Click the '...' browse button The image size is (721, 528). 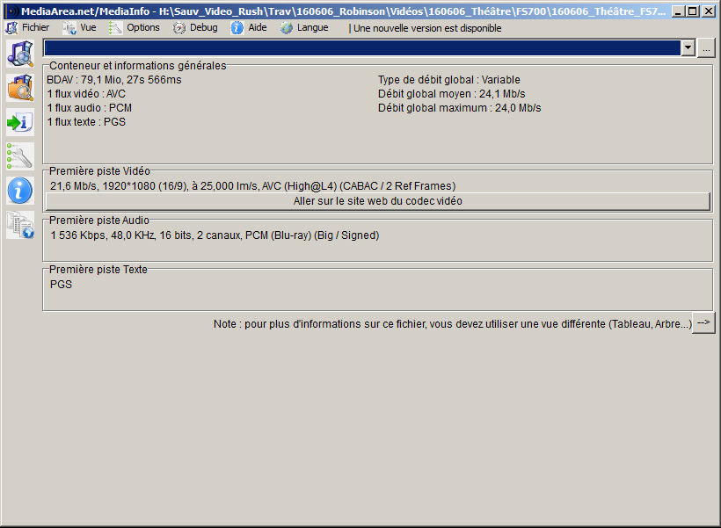click(706, 48)
